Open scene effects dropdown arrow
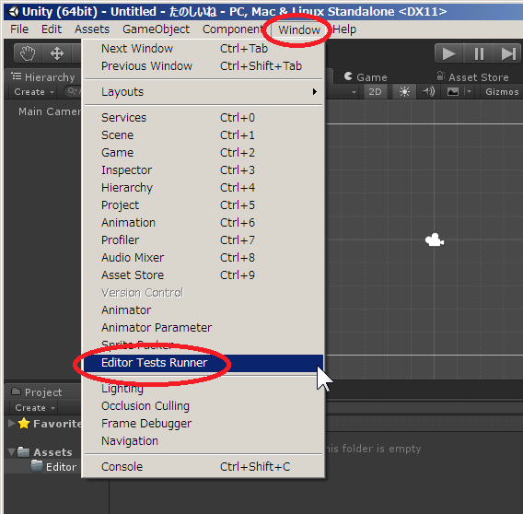The image size is (523, 514). (x=469, y=92)
